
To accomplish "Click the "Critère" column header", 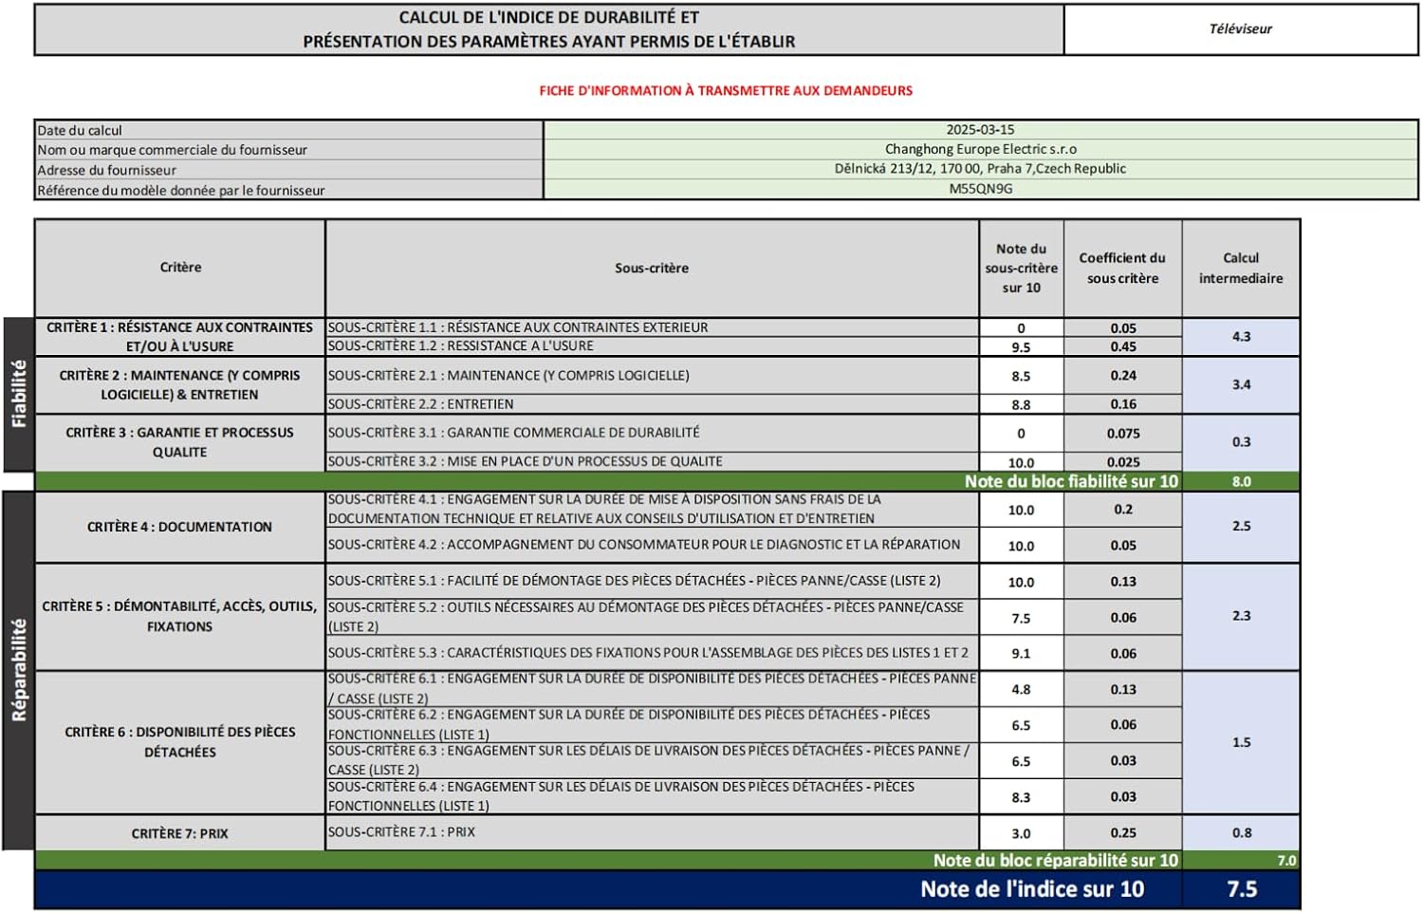I will tap(180, 268).
